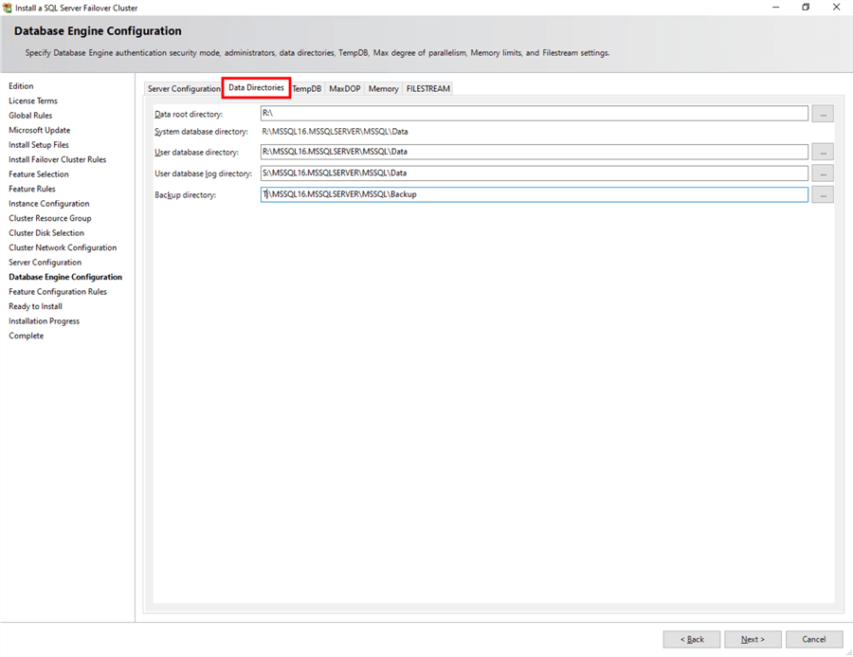853x657 pixels.
Task: Browse for the User database log directory
Action: (823, 173)
